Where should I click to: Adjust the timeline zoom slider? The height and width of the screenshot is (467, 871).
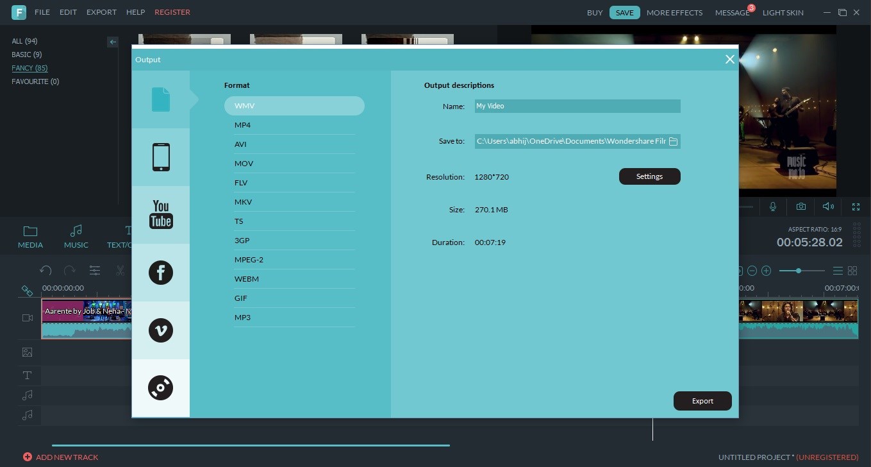click(799, 271)
